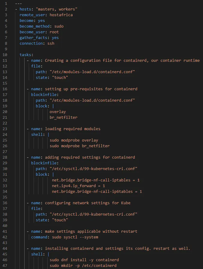Click the blockinfile key on line 29
The height and width of the screenshot is (269, 203).
44,163
